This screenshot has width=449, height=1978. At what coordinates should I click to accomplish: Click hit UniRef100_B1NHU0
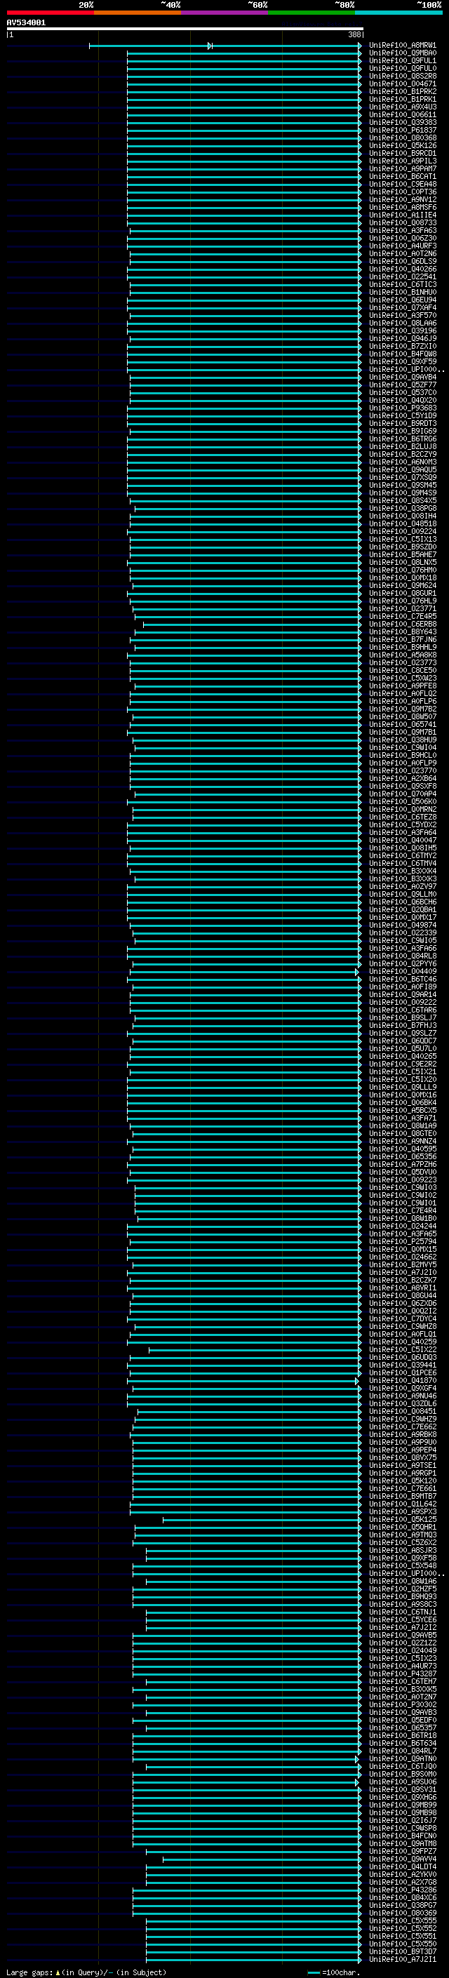point(402,292)
